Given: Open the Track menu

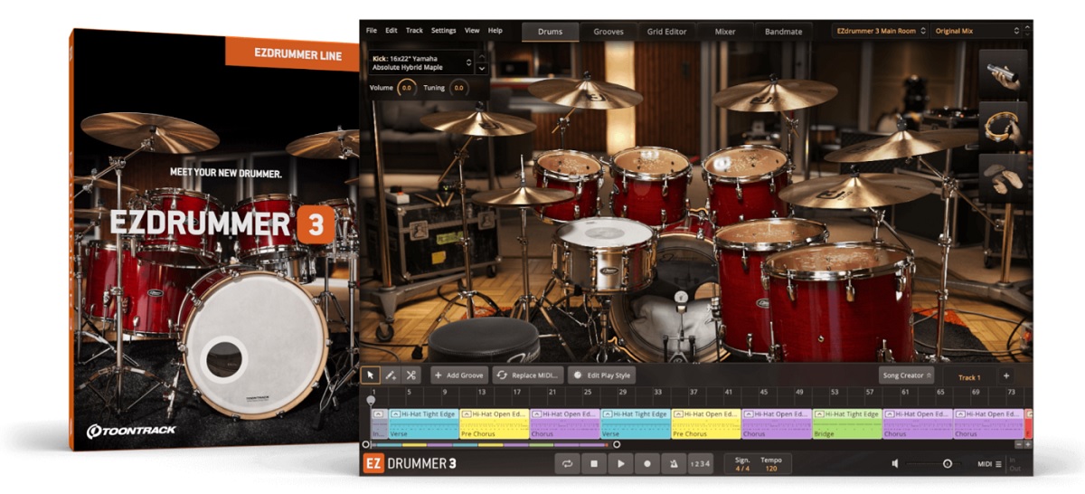Looking at the screenshot, I should [414, 31].
